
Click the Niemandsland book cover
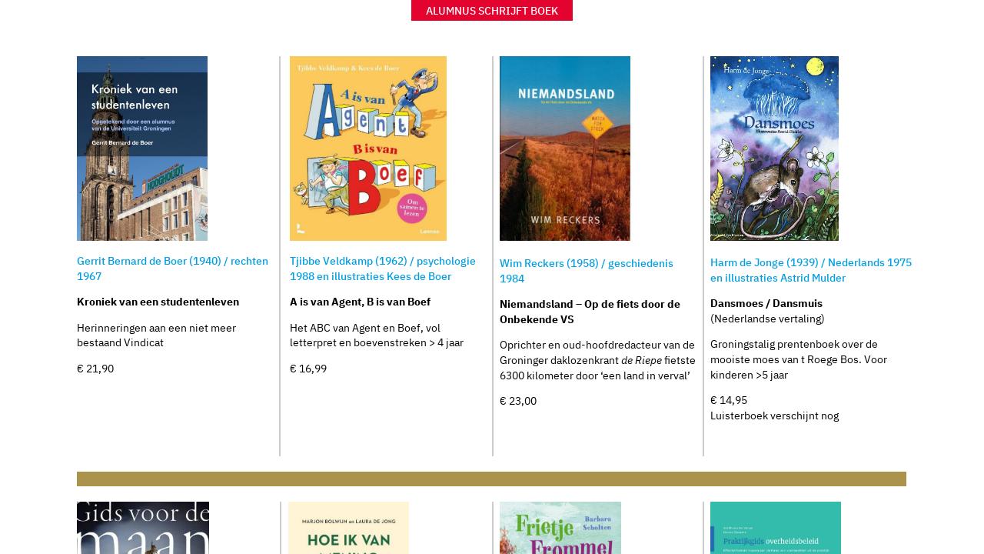coord(565,148)
